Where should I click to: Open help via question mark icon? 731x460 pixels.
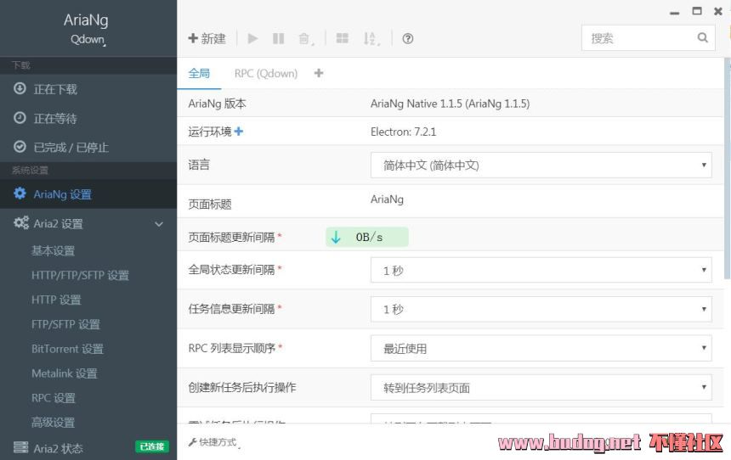(x=407, y=39)
